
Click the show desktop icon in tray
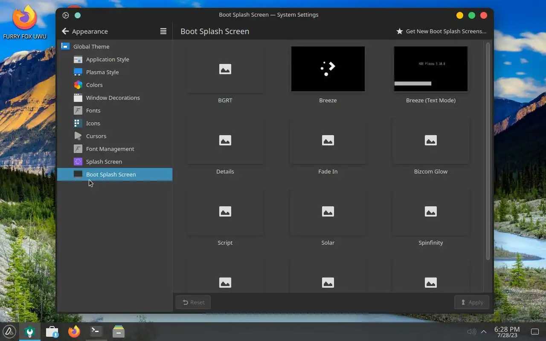(x=535, y=332)
